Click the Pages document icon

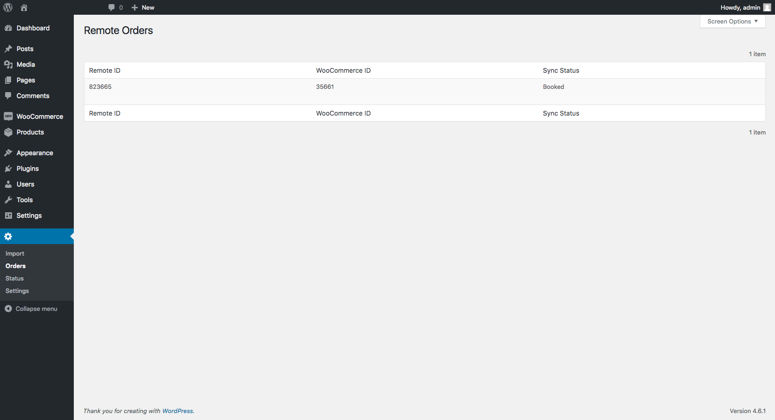pyautogui.click(x=8, y=80)
